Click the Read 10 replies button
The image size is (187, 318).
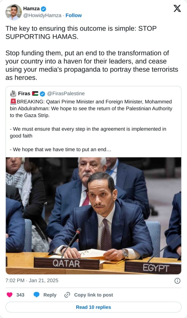click(x=93, y=307)
